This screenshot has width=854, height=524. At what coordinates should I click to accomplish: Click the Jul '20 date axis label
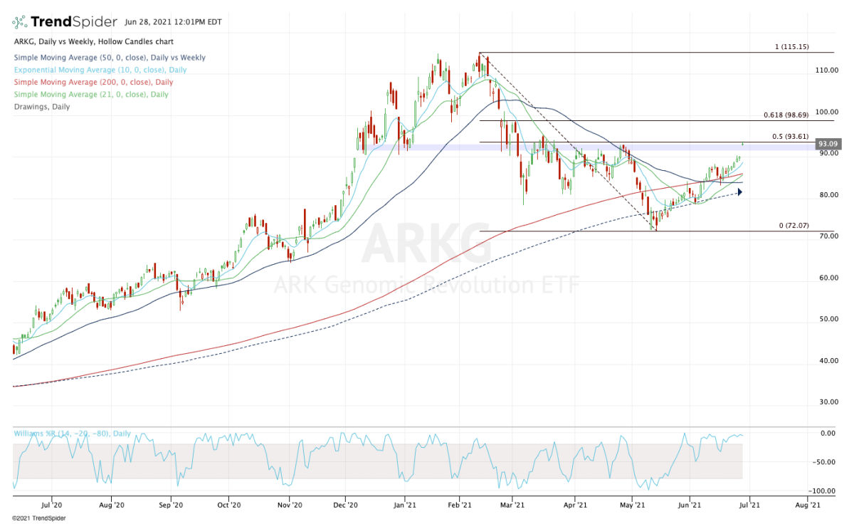point(53,504)
